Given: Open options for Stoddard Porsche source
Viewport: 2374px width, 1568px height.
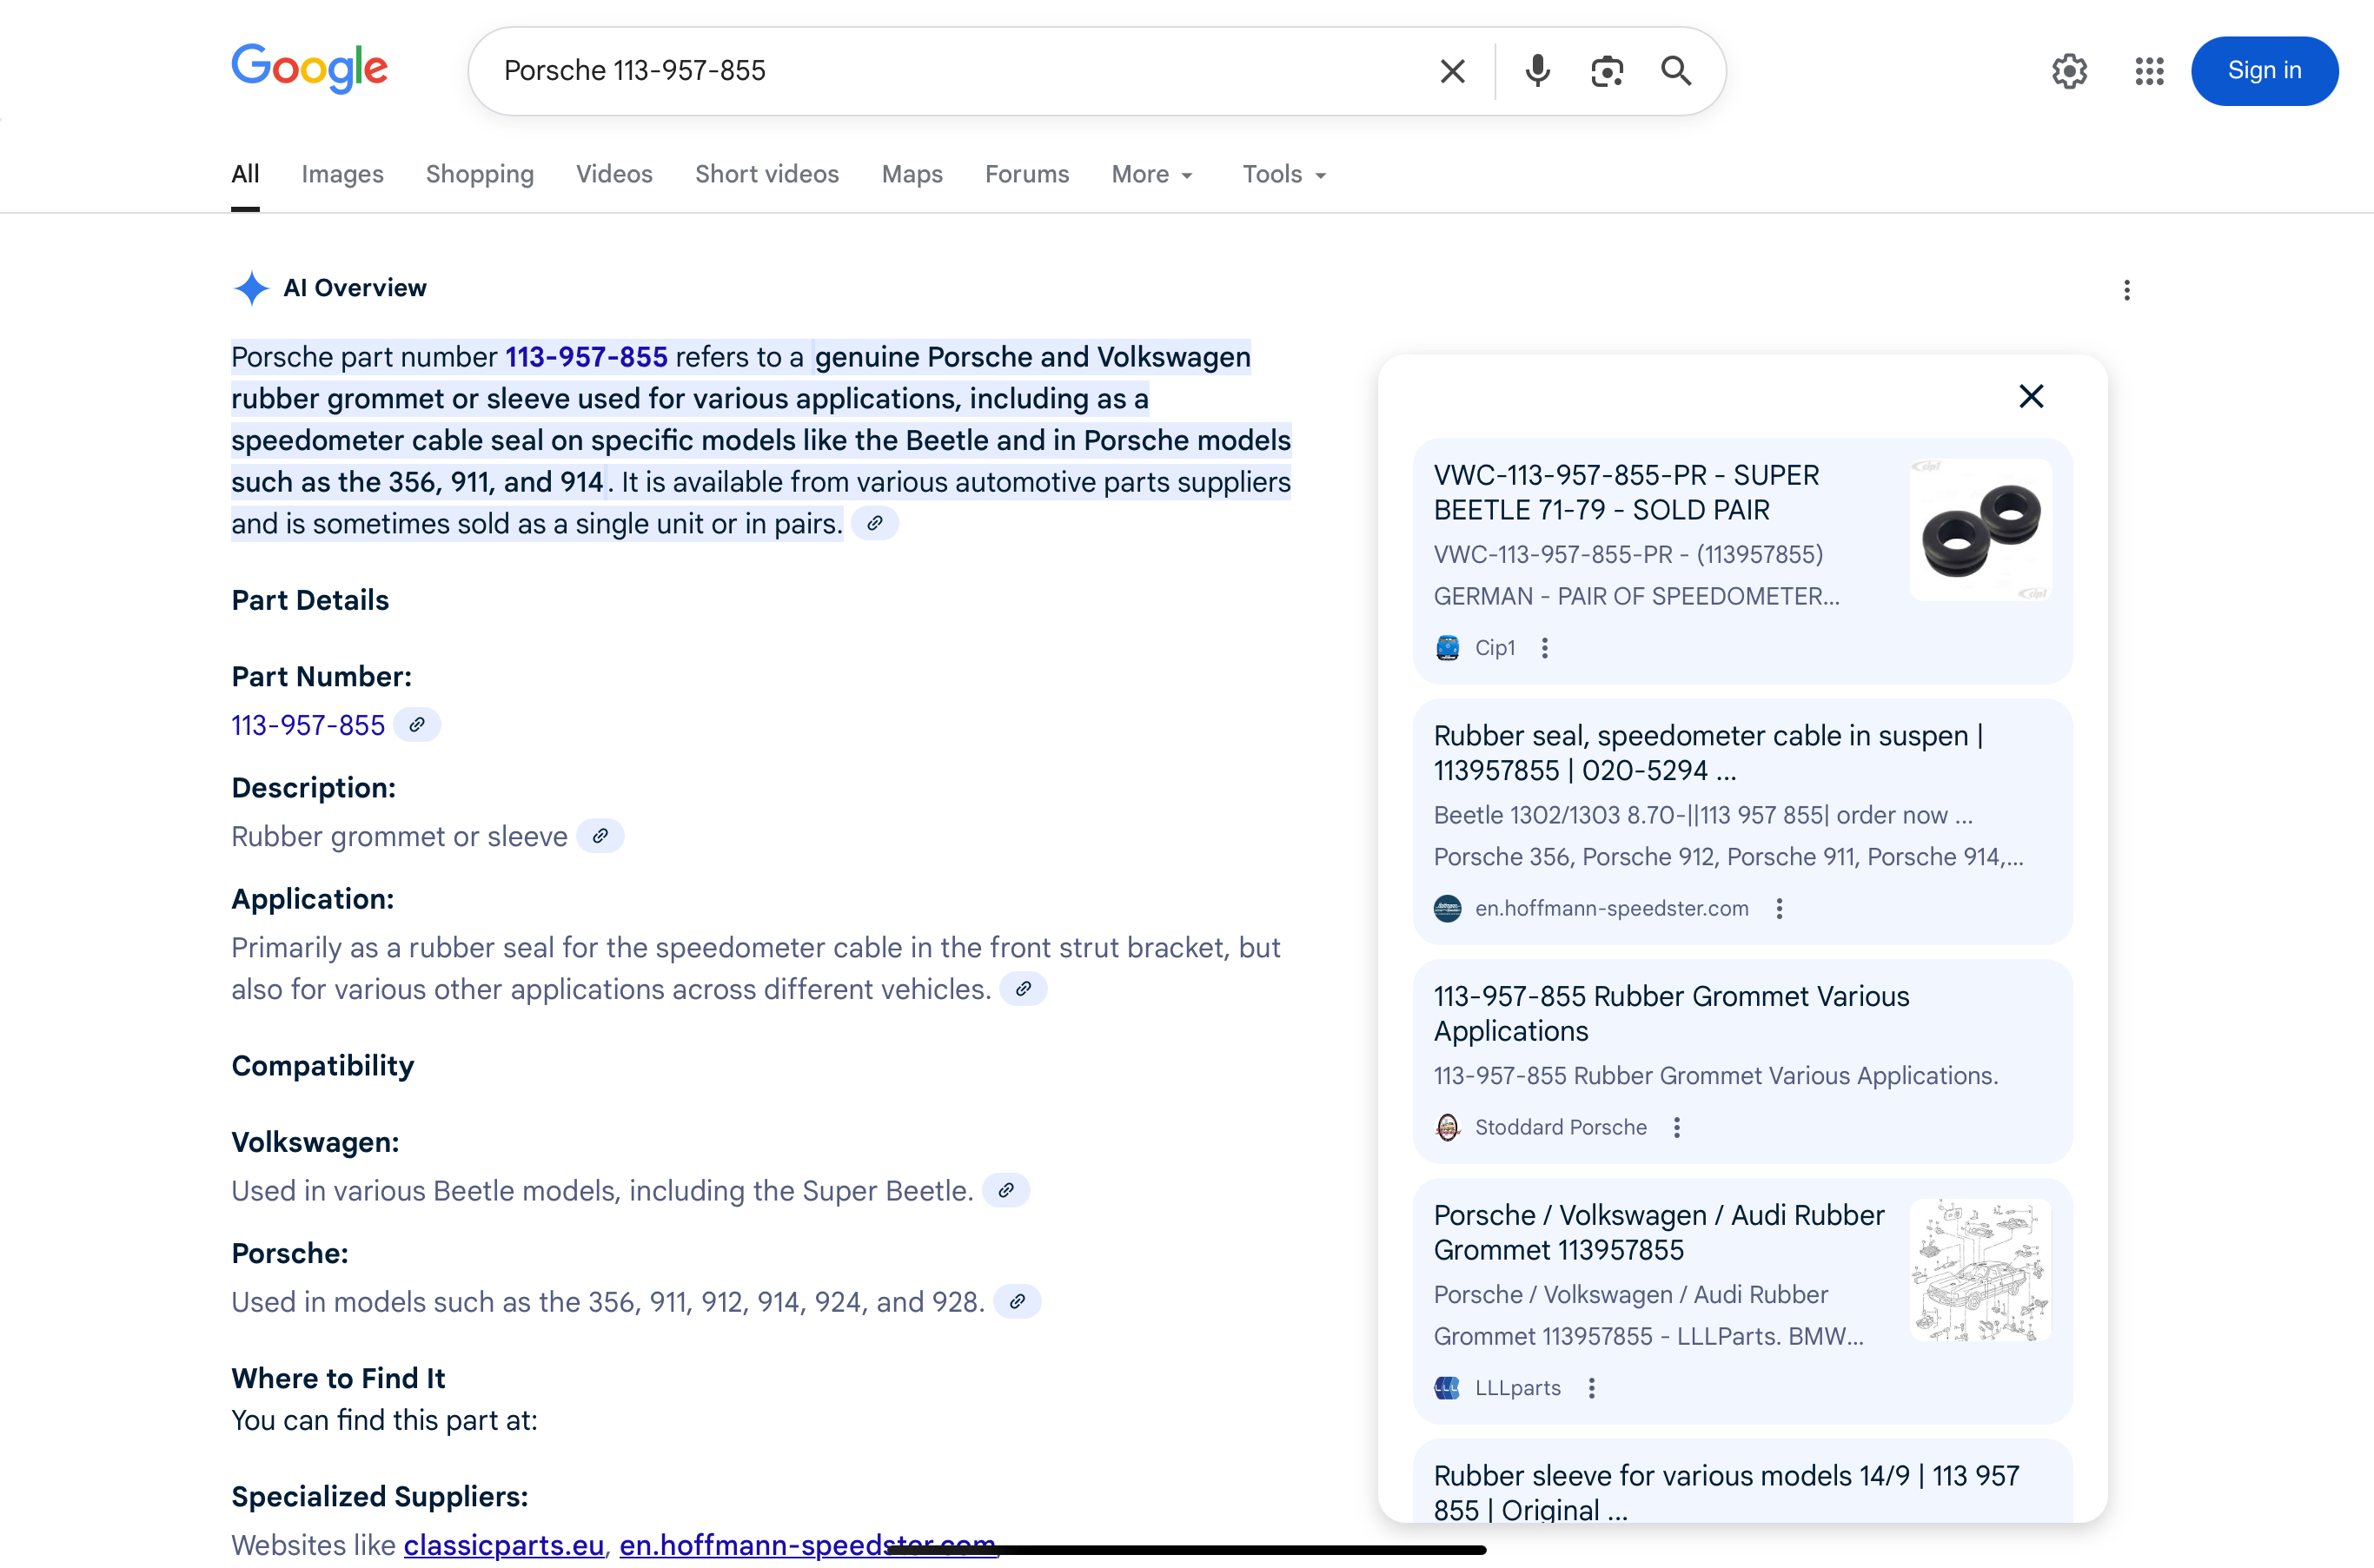Looking at the screenshot, I should tap(1676, 1127).
